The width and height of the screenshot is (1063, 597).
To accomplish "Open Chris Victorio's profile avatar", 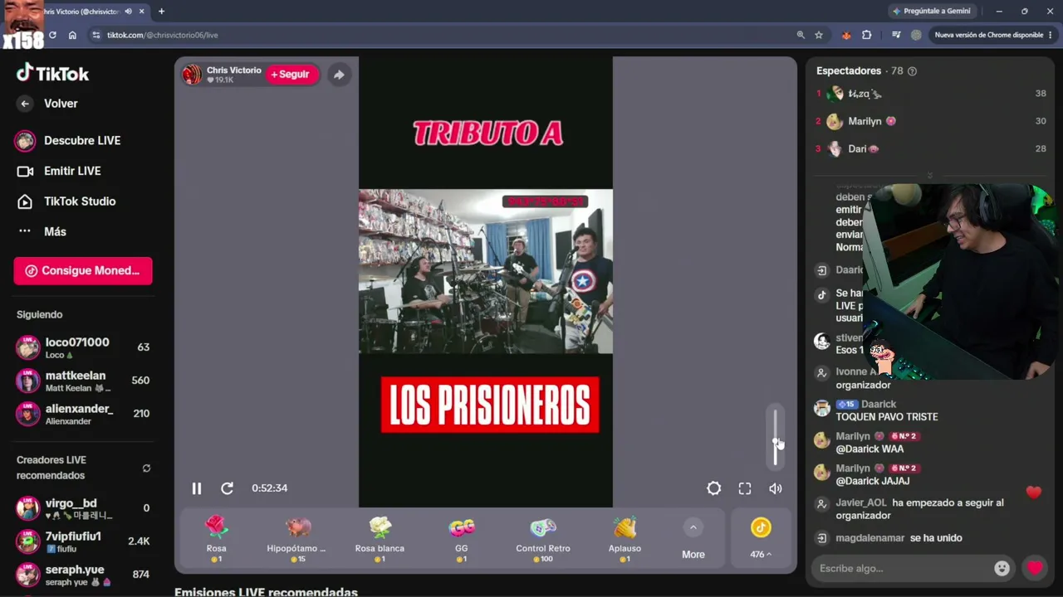I will pyautogui.click(x=192, y=75).
